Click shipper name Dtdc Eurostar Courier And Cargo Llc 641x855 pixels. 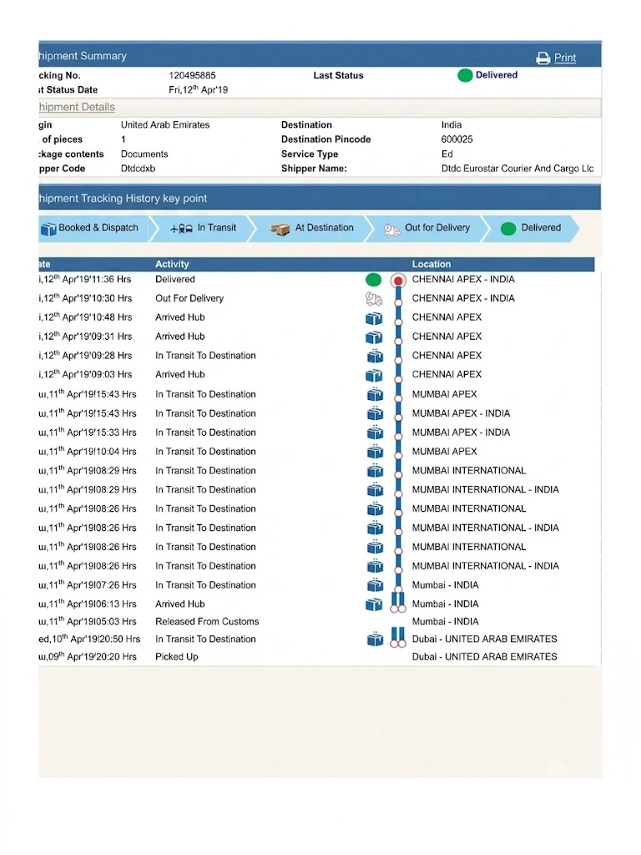517,169
